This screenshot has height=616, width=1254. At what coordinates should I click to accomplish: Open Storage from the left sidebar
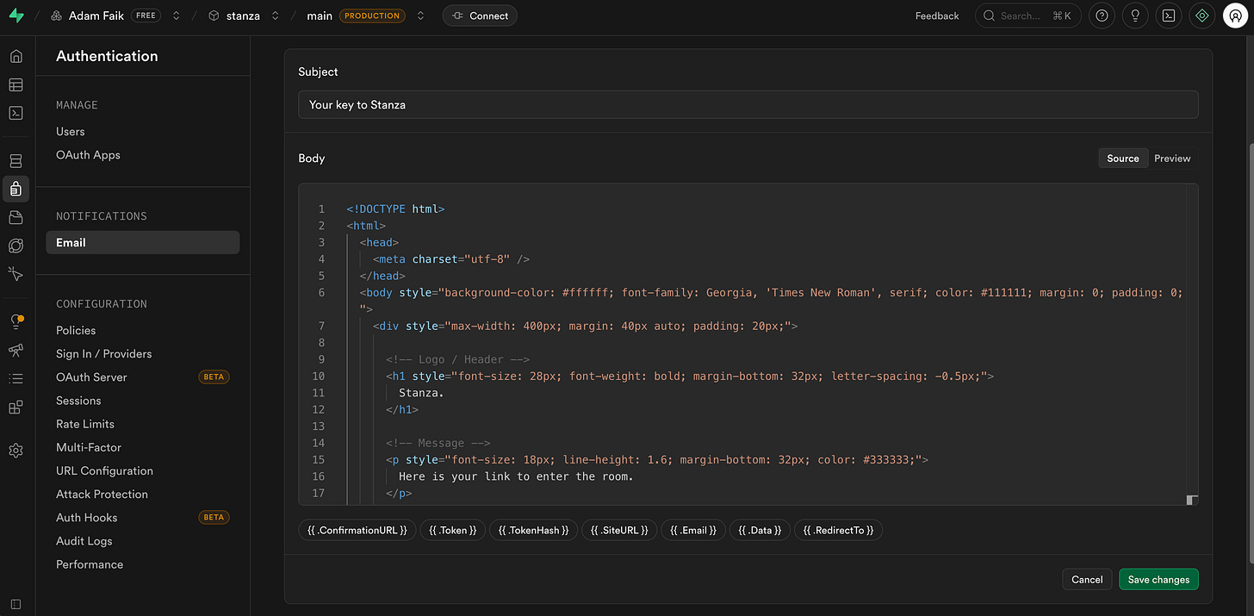(16, 217)
